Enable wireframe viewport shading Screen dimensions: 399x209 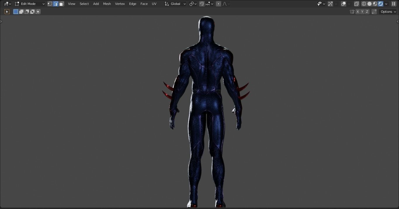click(x=364, y=4)
